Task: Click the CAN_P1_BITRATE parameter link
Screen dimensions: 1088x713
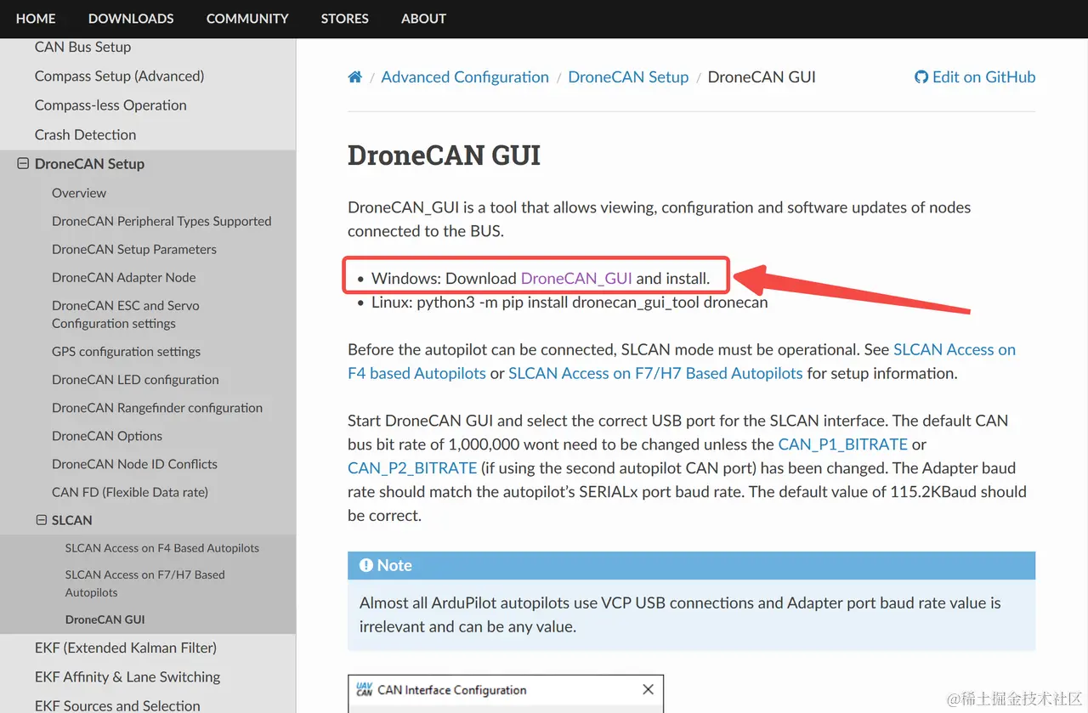Action: click(x=842, y=444)
